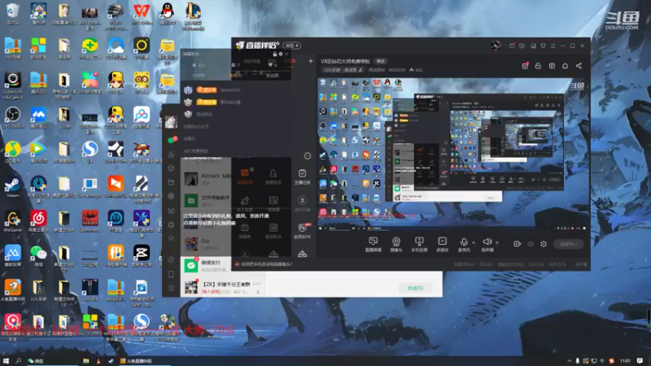Open taskbar search magnifier
Screen dimensions: 651x366
[18, 361]
